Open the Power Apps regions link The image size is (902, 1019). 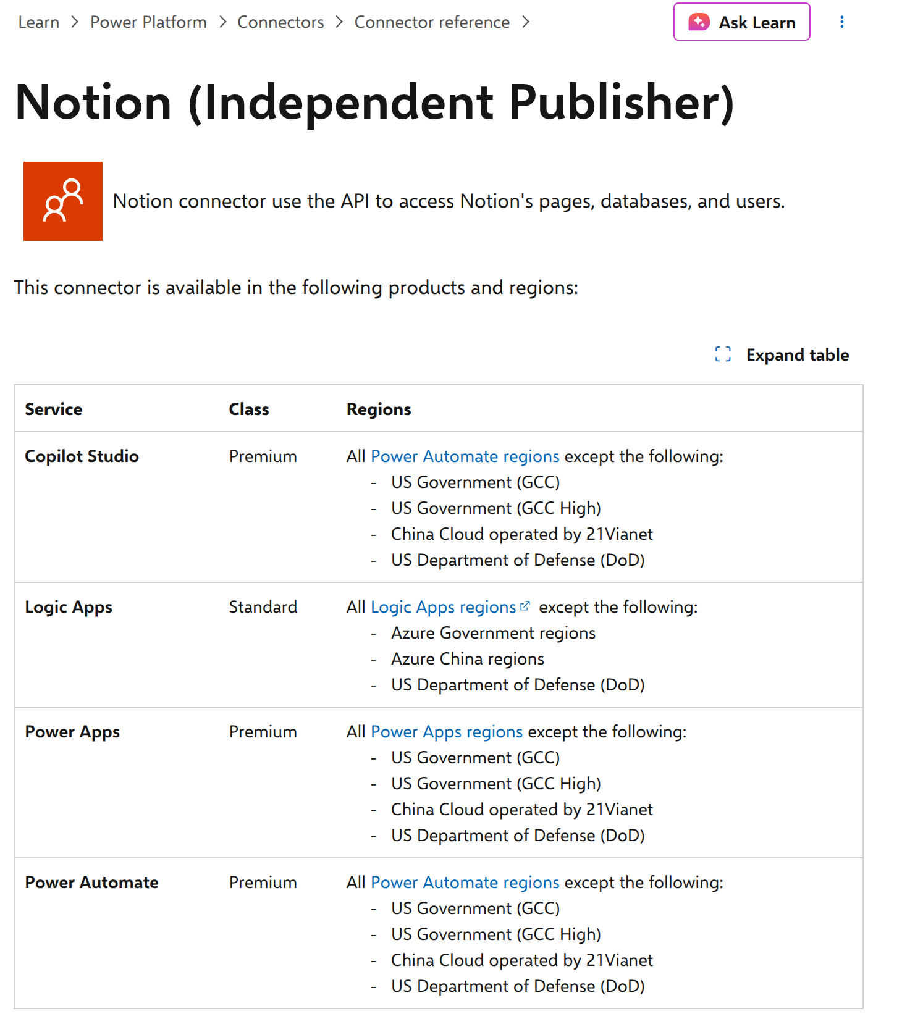(x=447, y=732)
